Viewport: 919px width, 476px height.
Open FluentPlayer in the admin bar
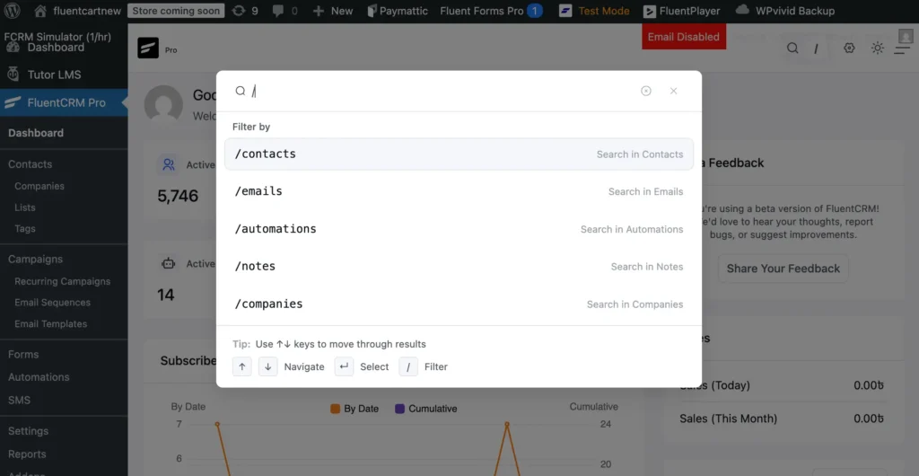click(681, 11)
